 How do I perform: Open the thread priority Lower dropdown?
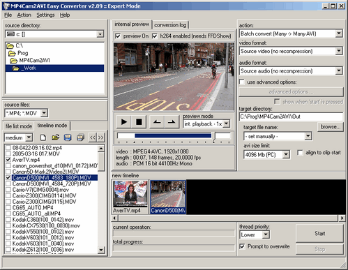(x=266, y=234)
